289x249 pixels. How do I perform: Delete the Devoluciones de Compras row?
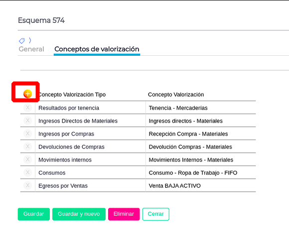click(27, 146)
